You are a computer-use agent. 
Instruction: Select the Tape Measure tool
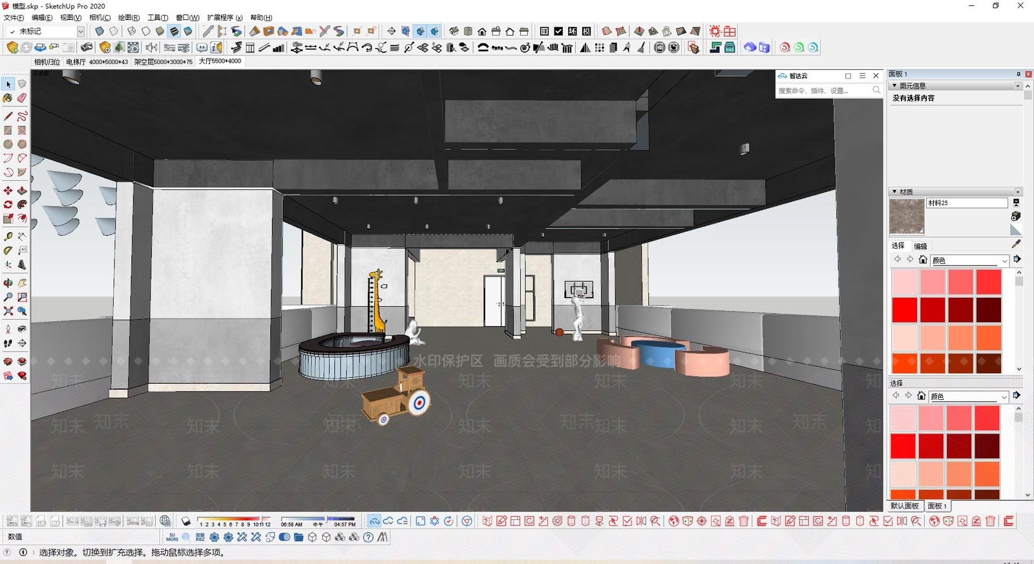tap(8, 236)
